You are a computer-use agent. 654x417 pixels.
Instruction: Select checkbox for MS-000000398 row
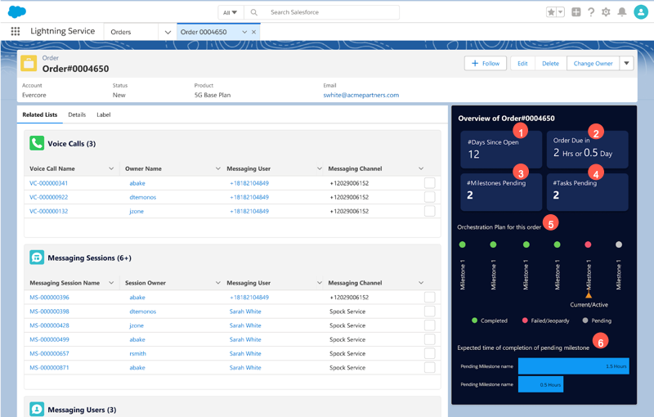430,312
